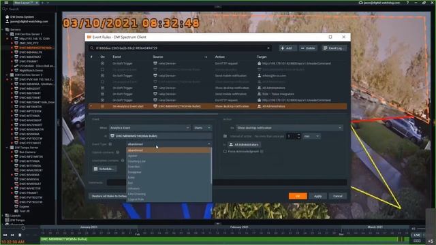Open the min interval unit dropdown
The height and width of the screenshot is (245, 436).
(311, 136)
